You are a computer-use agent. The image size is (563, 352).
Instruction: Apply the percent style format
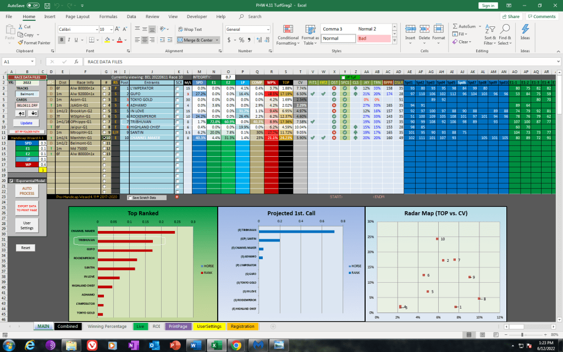click(238, 40)
